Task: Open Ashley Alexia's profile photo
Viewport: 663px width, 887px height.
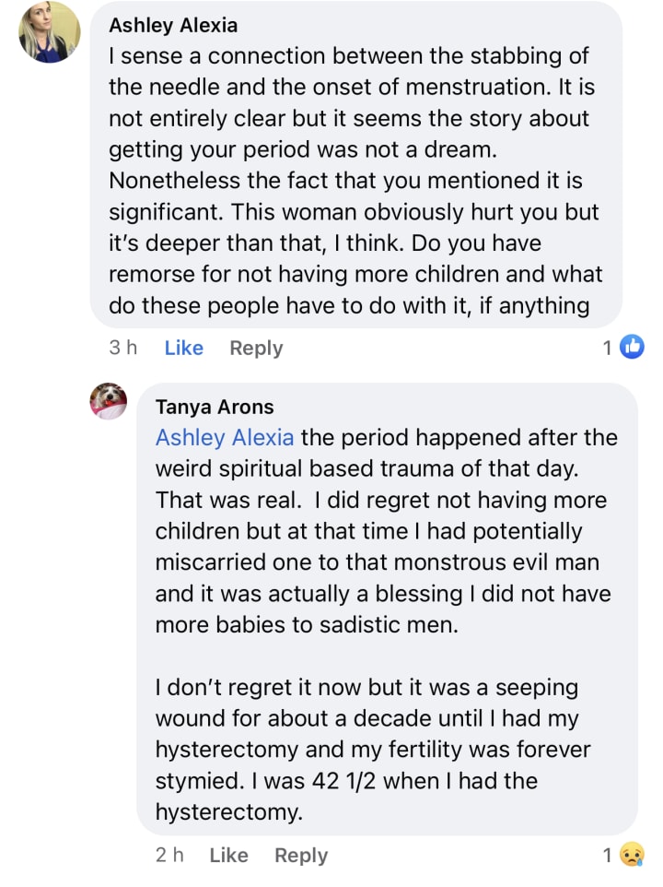Action: pyautogui.click(x=49, y=31)
